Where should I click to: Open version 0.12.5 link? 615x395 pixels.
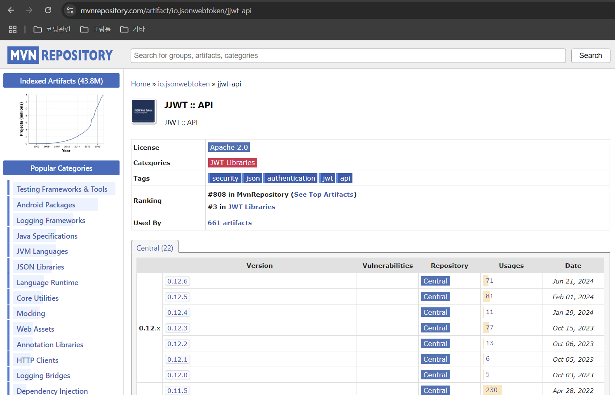point(177,297)
